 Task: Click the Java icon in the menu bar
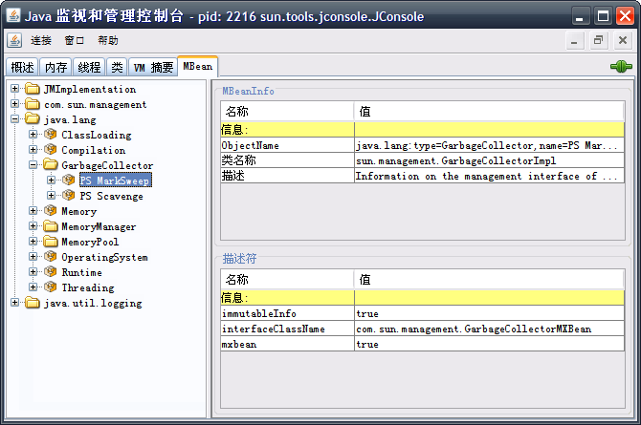pos(14,40)
